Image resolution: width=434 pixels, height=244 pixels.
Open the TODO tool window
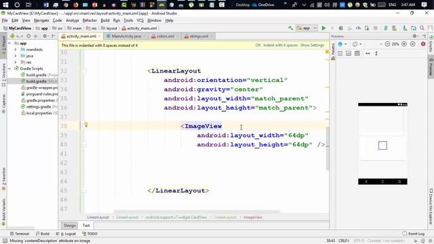[90, 234]
